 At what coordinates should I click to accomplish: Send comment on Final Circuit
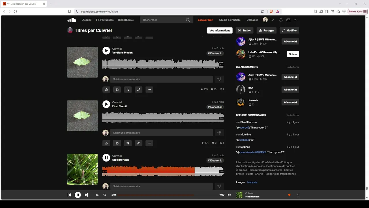219,133
